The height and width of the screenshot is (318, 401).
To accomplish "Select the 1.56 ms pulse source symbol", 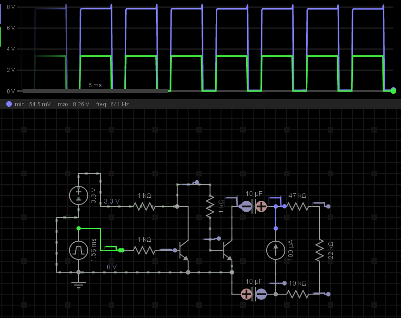I will [x=79, y=250].
